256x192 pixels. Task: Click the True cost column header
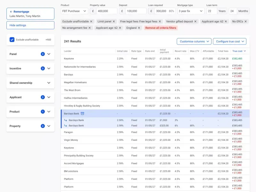237,51
